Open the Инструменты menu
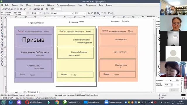The width and height of the screenshot is (187, 105). [x=91, y=5]
